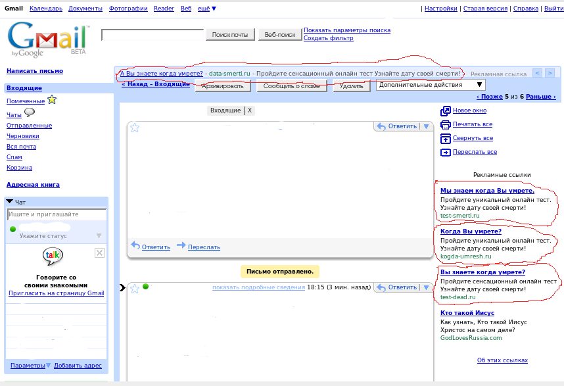Open Календарь in the top bar
This screenshot has width=564, height=386.
tap(46, 9)
